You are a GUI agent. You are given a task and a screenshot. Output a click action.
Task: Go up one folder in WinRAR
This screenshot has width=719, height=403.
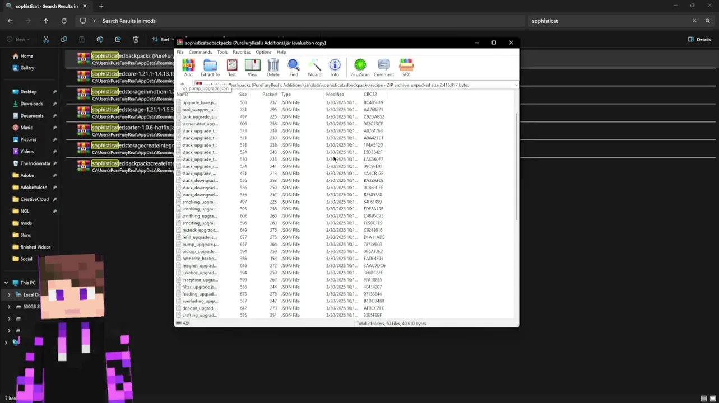[x=182, y=85]
